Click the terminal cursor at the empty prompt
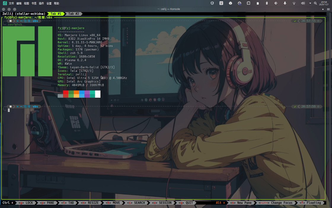 point(9,110)
